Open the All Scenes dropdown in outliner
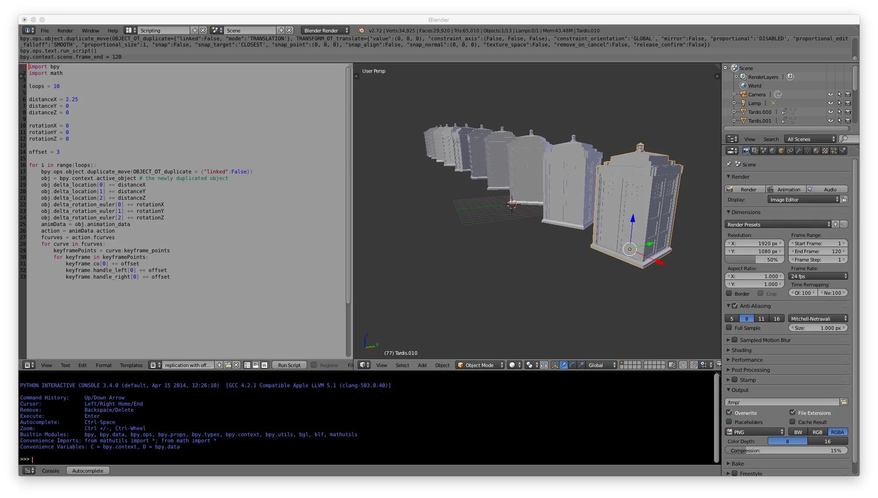Image resolution: width=878 pixels, height=498 pixels. [810, 139]
